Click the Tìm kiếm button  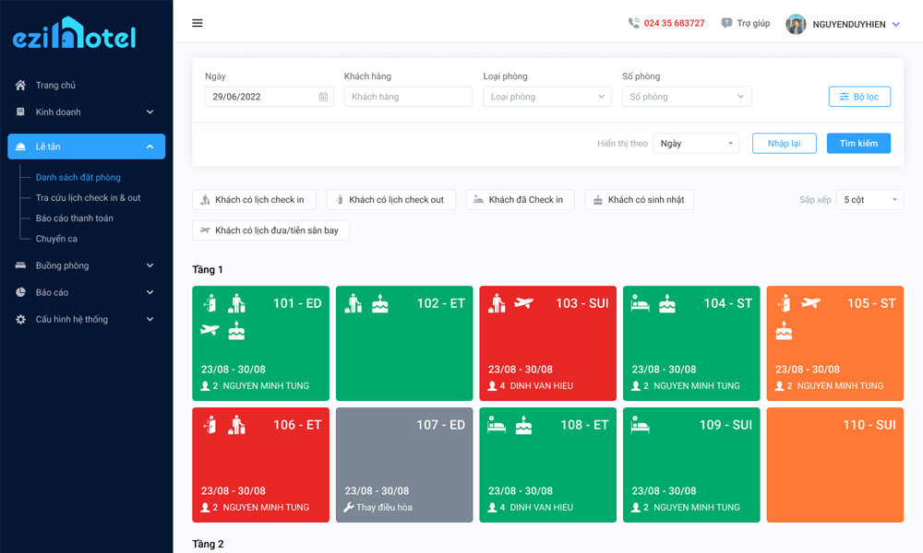[858, 144]
